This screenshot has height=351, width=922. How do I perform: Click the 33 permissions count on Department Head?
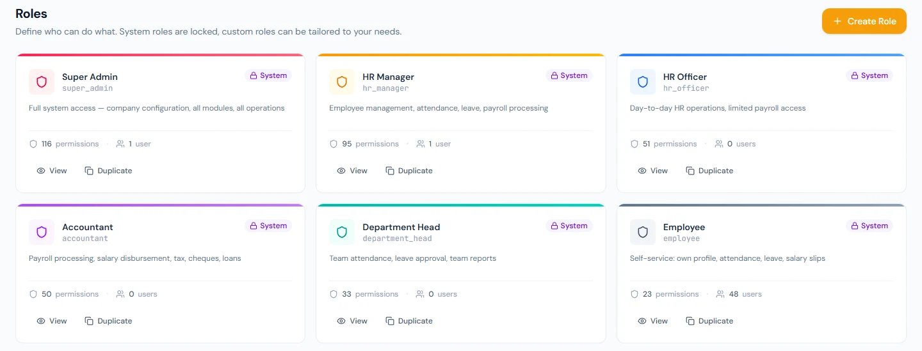click(x=364, y=294)
